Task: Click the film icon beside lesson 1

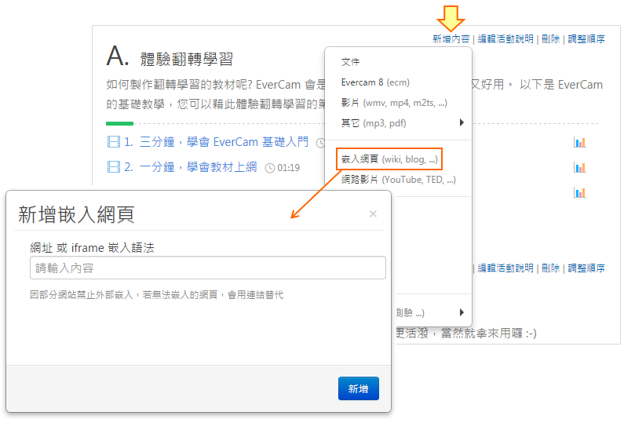Action: [x=113, y=142]
